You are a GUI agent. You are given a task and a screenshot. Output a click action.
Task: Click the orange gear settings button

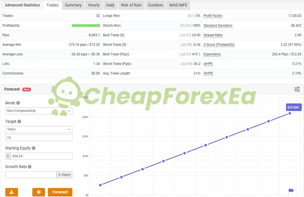click(x=39, y=192)
